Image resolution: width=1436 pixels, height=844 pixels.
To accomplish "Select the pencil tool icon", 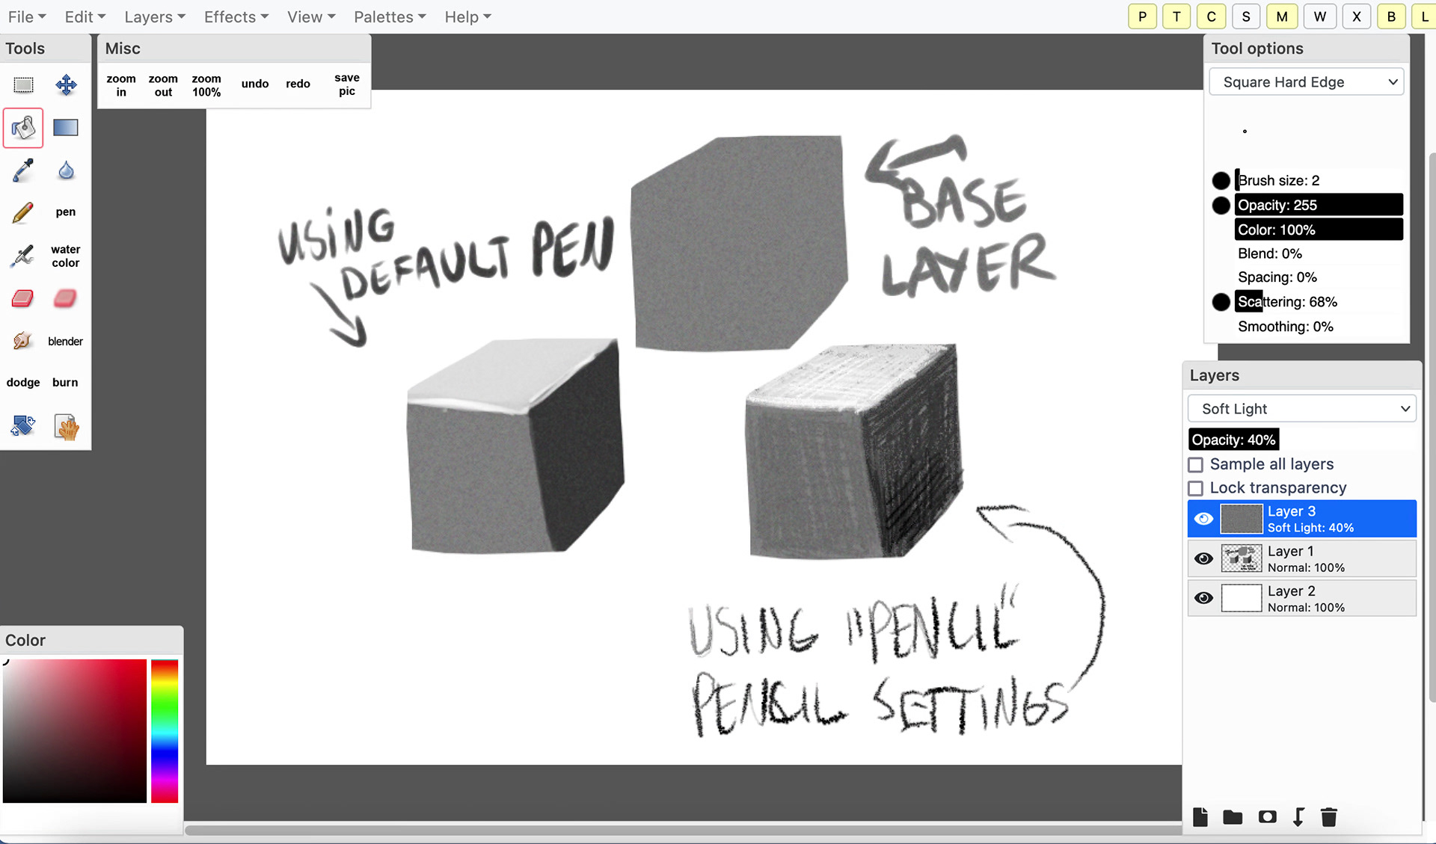I will pyautogui.click(x=23, y=212).
